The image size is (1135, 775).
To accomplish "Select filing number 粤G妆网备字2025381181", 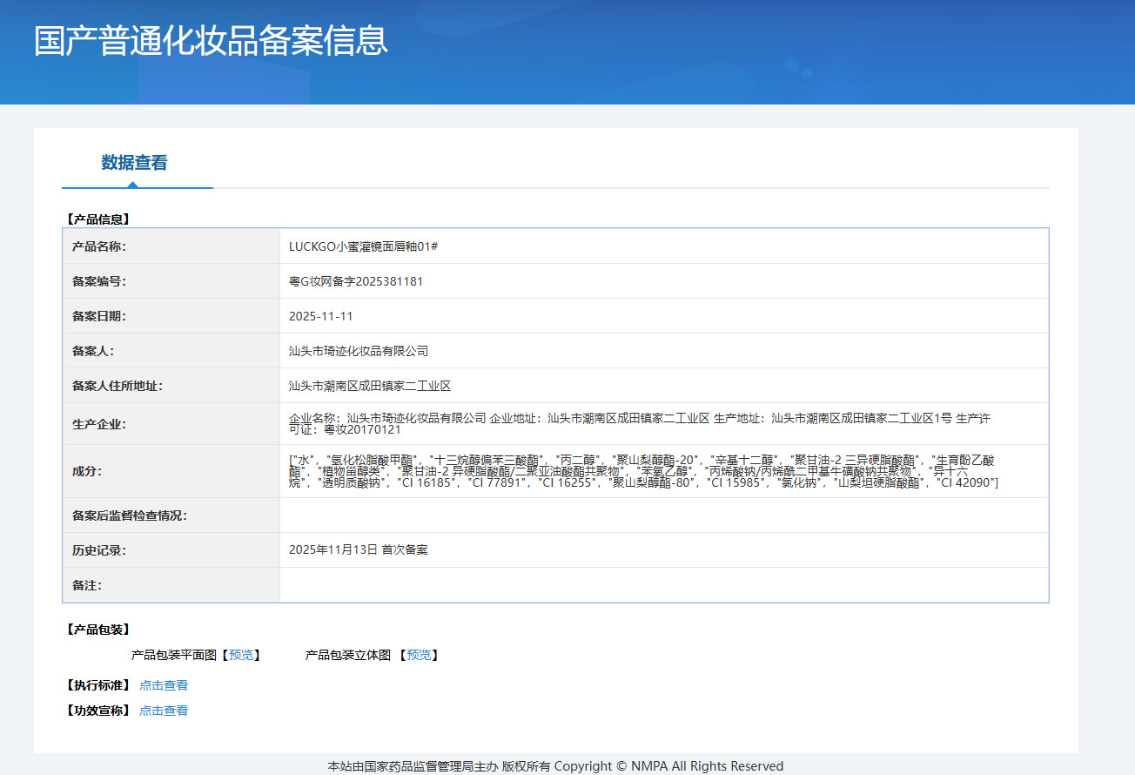I will pyautogui.click(x=356, y=281).
